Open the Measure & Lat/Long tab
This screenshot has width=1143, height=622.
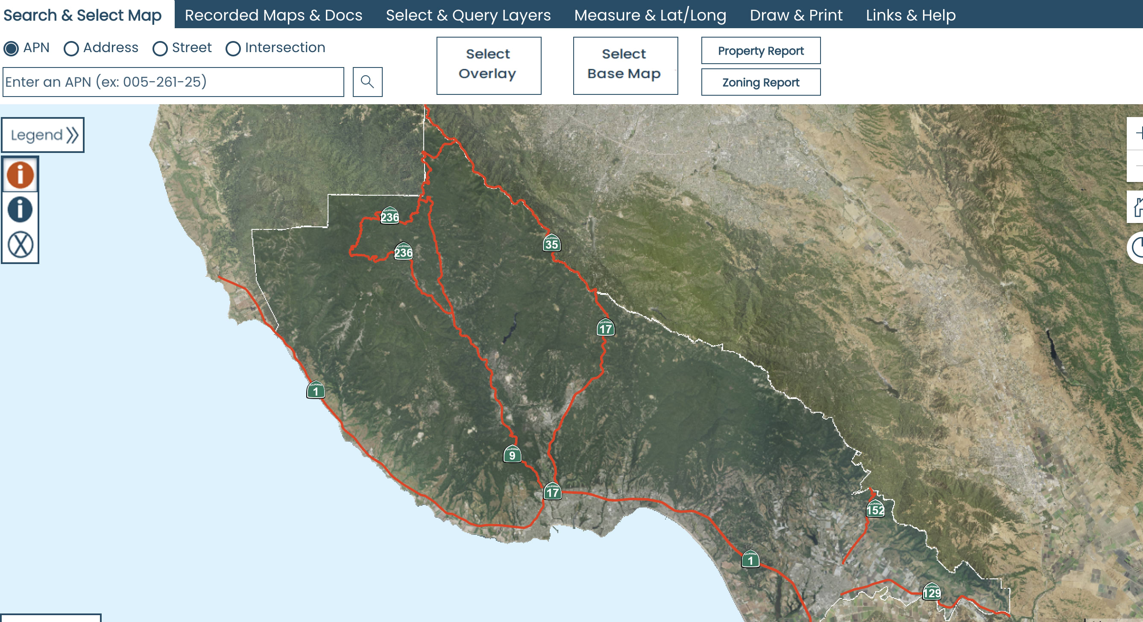650,15
